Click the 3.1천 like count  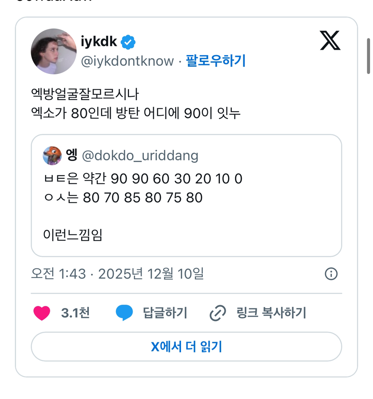75,313
